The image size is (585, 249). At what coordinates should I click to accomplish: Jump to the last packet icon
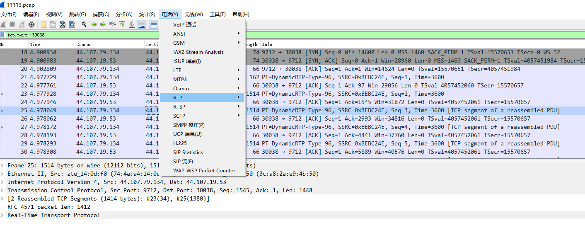click(x=132, y=24)
